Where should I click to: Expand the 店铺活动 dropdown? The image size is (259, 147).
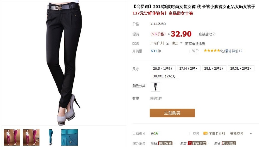point(207,34)
